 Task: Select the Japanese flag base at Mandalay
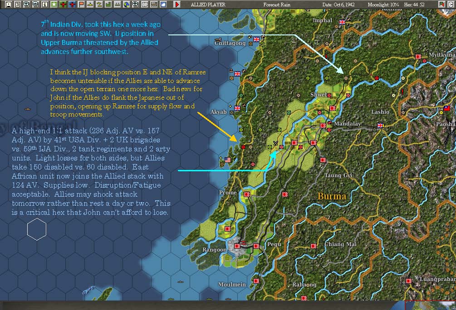[x=323, y=126]
